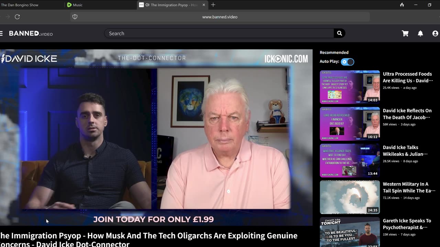Viewport: 440px width, 247px height.
Task: Toggle the Auto Play switch
Action: coord(347,62)
